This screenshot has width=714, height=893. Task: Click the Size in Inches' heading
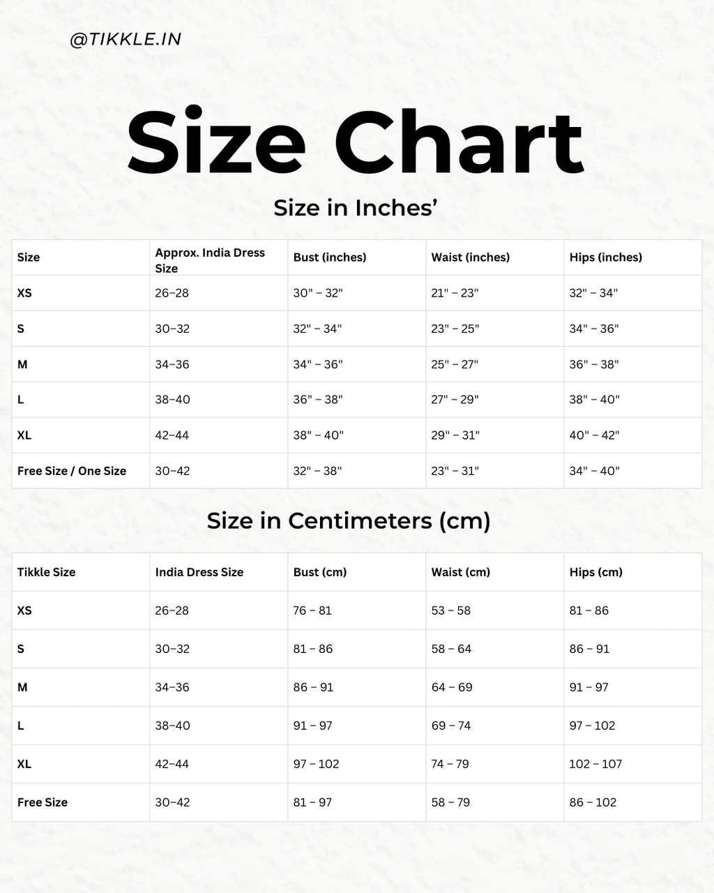(355, 208)
